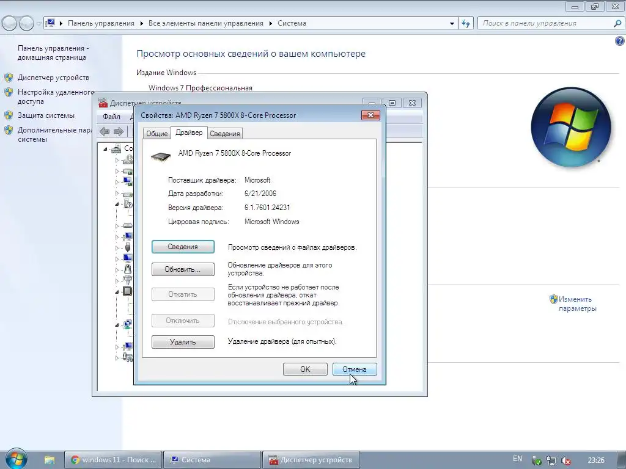Select the network adapters icon in the Device Manager tree
This screenshot has height=469, width=626.
127,324
